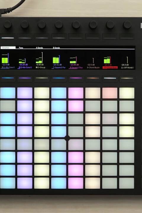This screenshot has width=142, height=213.
Task: Select the Volumes tab on the display
Action: [8, 48]
